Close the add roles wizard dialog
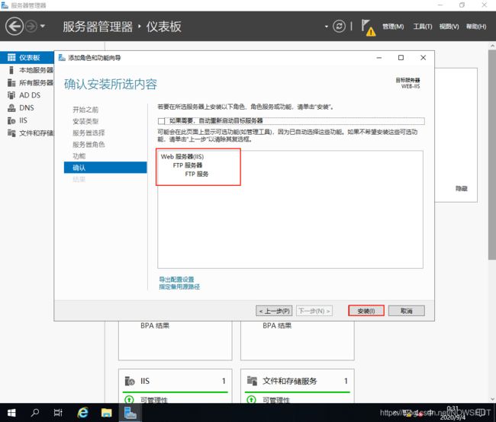 (x=423, y=58)
